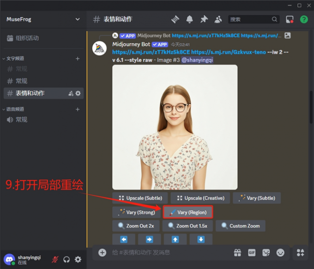Open the GIF picker

coord(252,252)
